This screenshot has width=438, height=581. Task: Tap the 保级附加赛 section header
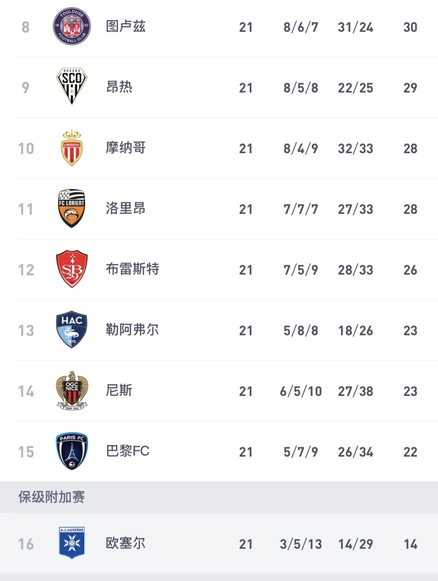click(52, 497)
